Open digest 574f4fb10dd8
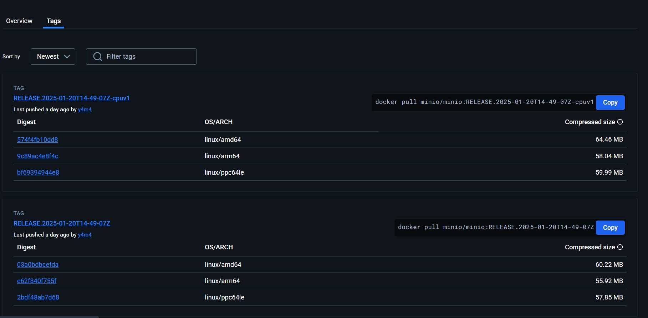This screenshot has height=318, width=648. click(x=37, y=140)
